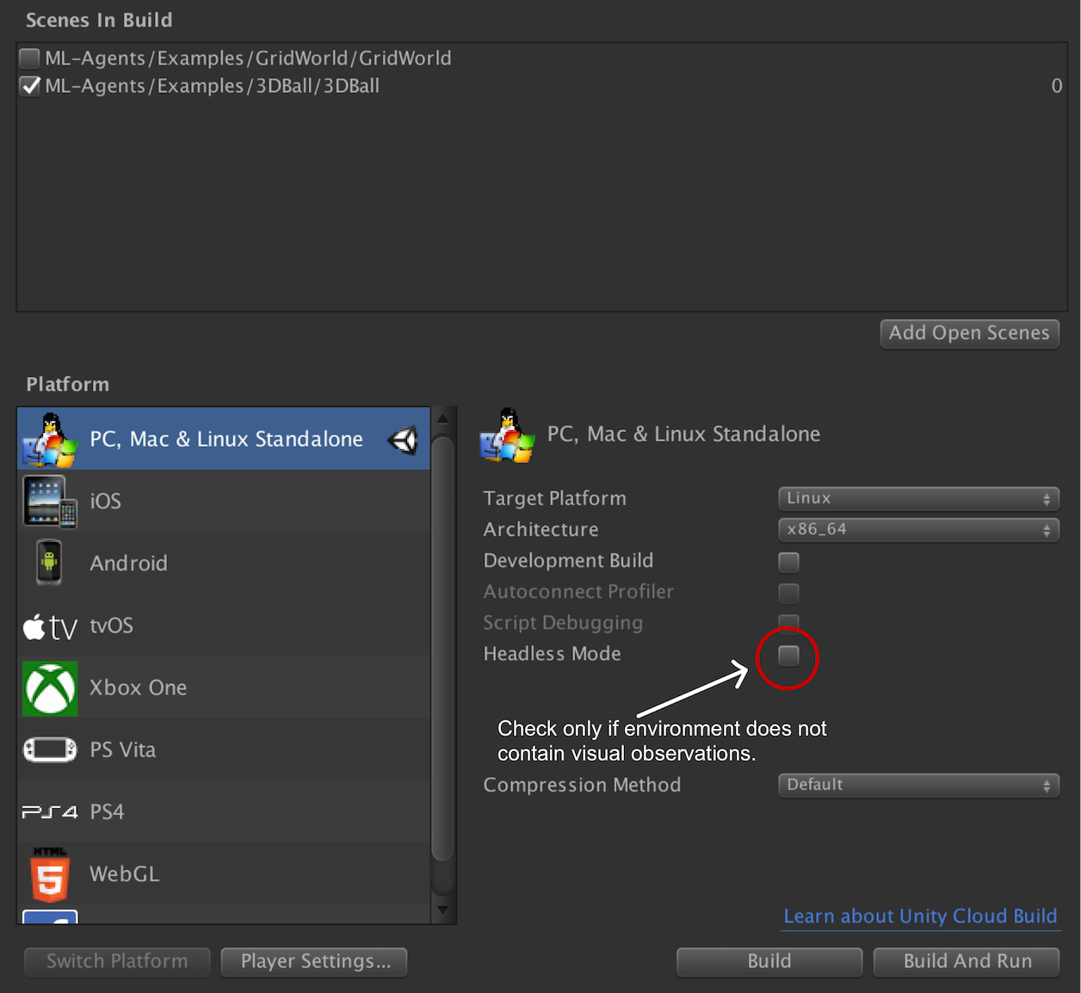The height and width of the screenshot is (993, 1081).
Task: Select the PS Vita platform row
Action: pos(224,749)
